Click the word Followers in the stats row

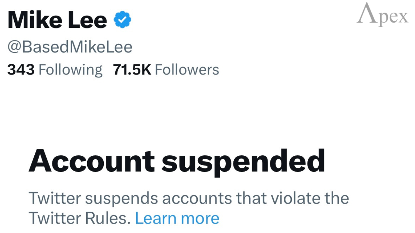pyautogui.click(x=187, y=69)
